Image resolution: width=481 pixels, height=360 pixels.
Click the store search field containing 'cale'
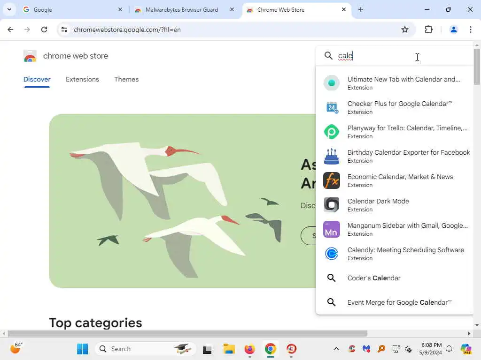coord(395,56)
